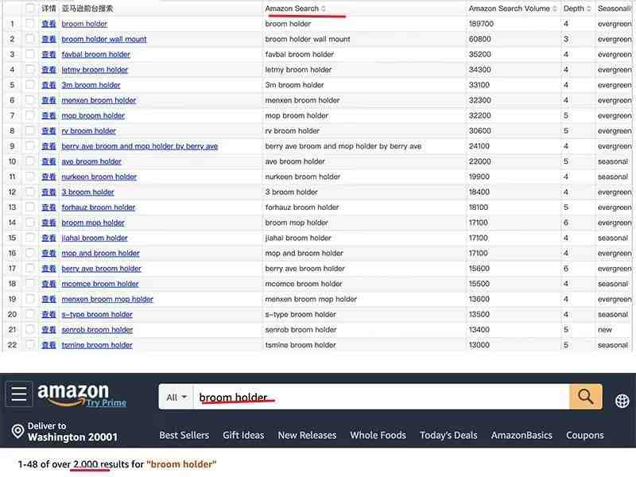Sort by Amazon Search column arrows

[324, 9]
